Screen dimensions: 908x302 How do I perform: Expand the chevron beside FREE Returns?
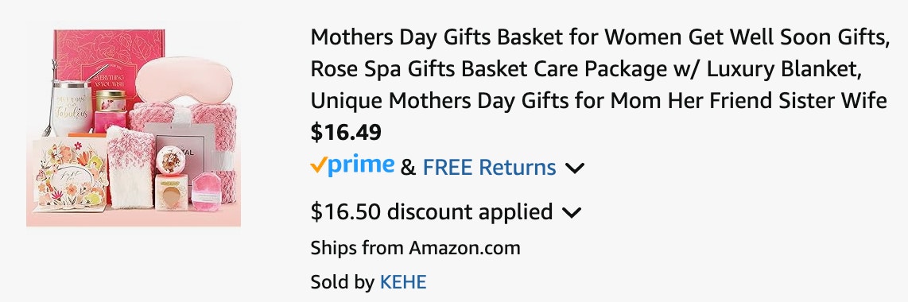click(x=574, y=168)
